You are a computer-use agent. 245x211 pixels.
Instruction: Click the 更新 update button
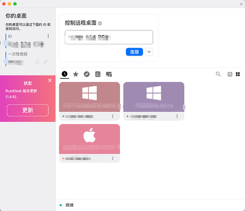tap(27, 110)
